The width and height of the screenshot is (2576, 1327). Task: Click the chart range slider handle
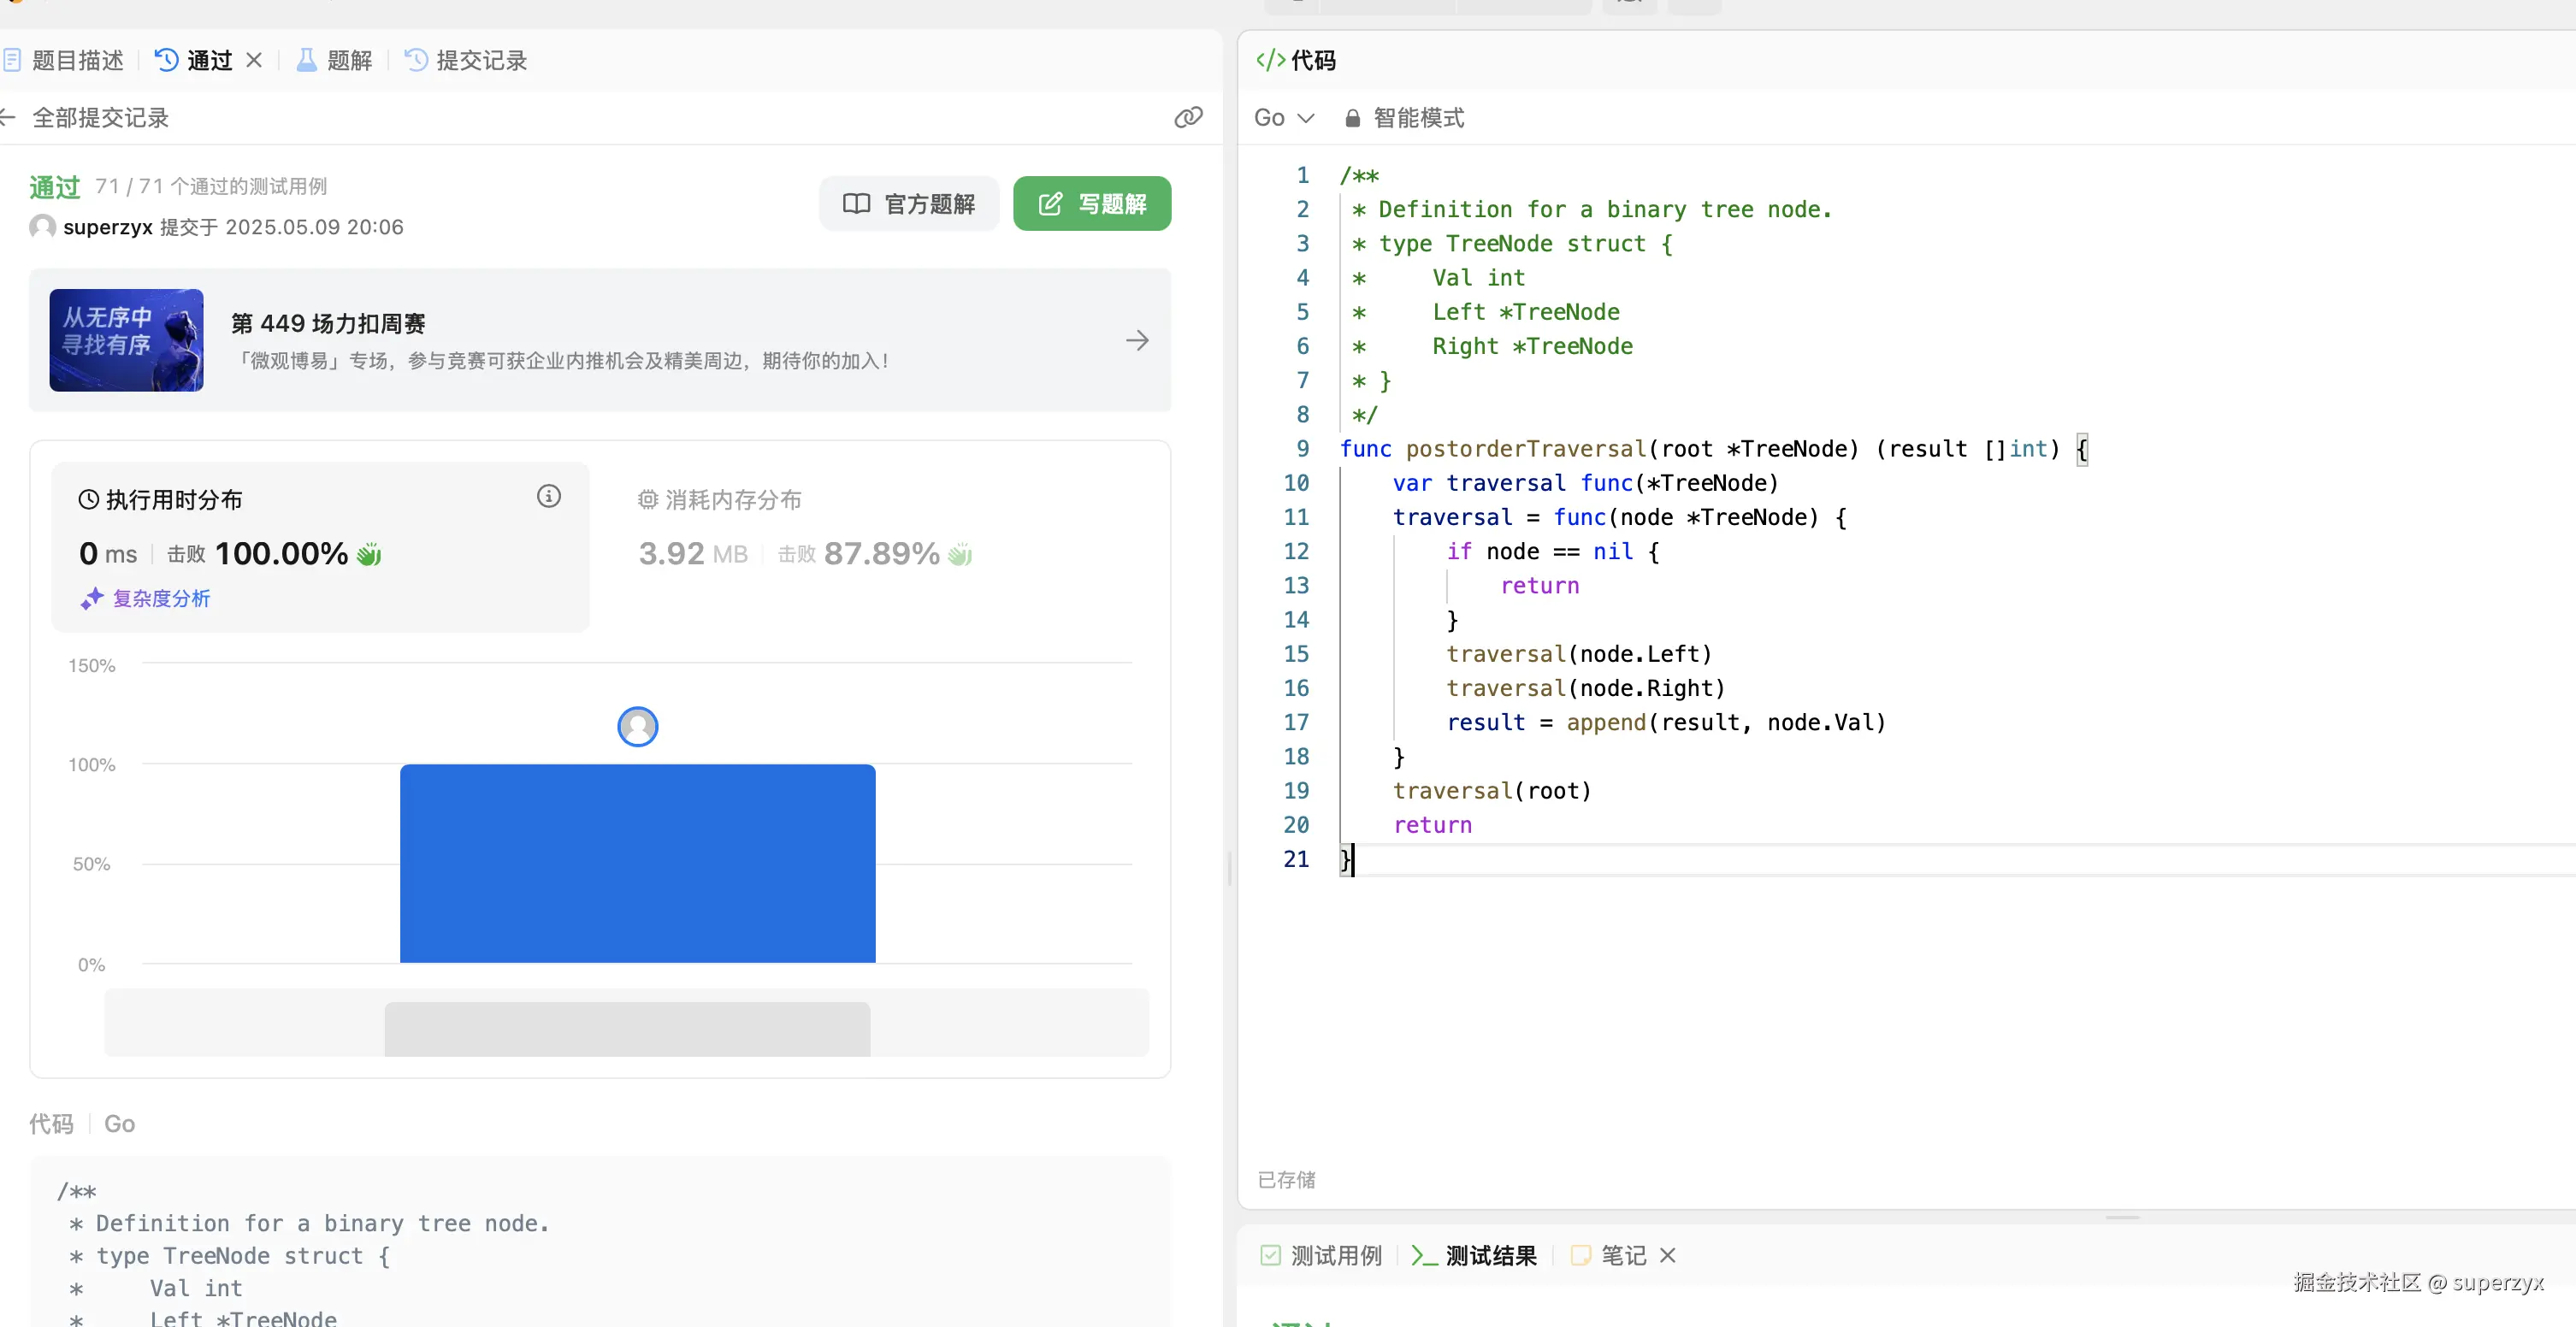pos(627,1029)
